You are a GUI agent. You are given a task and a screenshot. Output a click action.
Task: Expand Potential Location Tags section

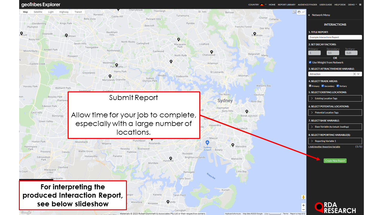click(335, 113)
